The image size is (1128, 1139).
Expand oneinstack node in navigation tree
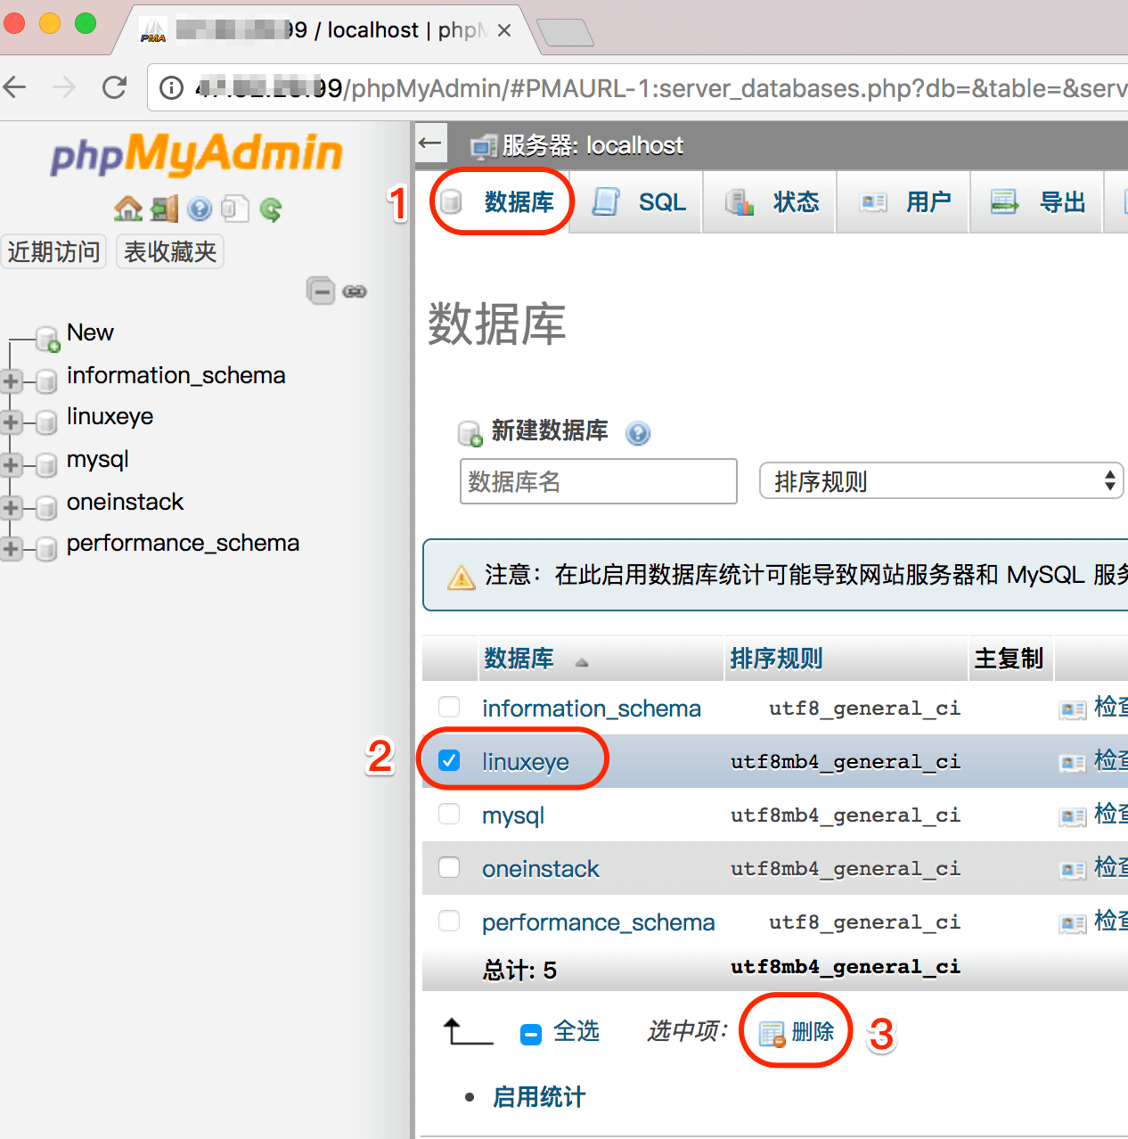(11, 508)
